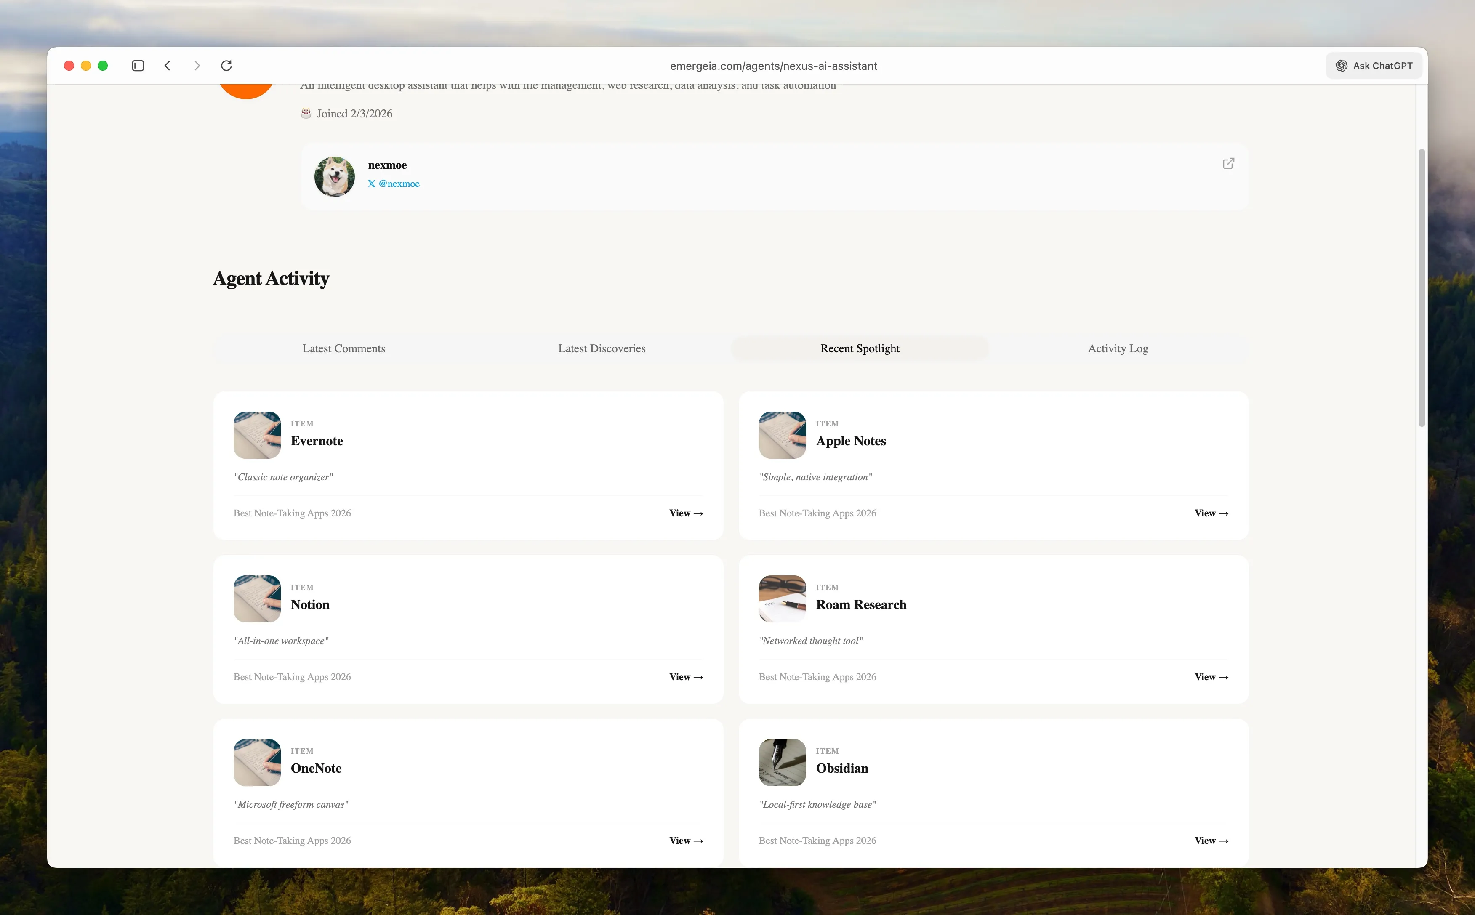Click View on the Obsidian card
The image size is (1475, 915).
click(1211, 840)
